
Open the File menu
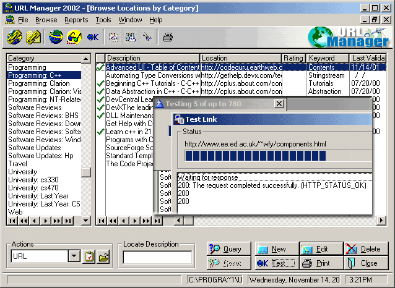coord(23,20)
